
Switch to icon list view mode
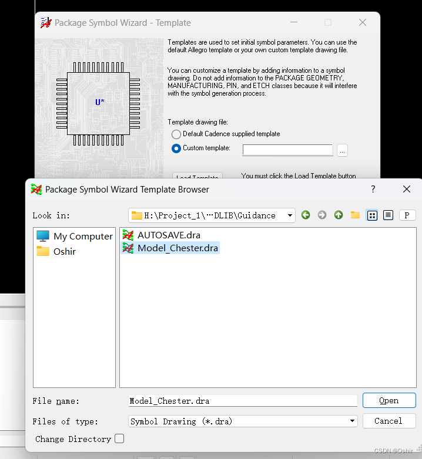(372, 215)
